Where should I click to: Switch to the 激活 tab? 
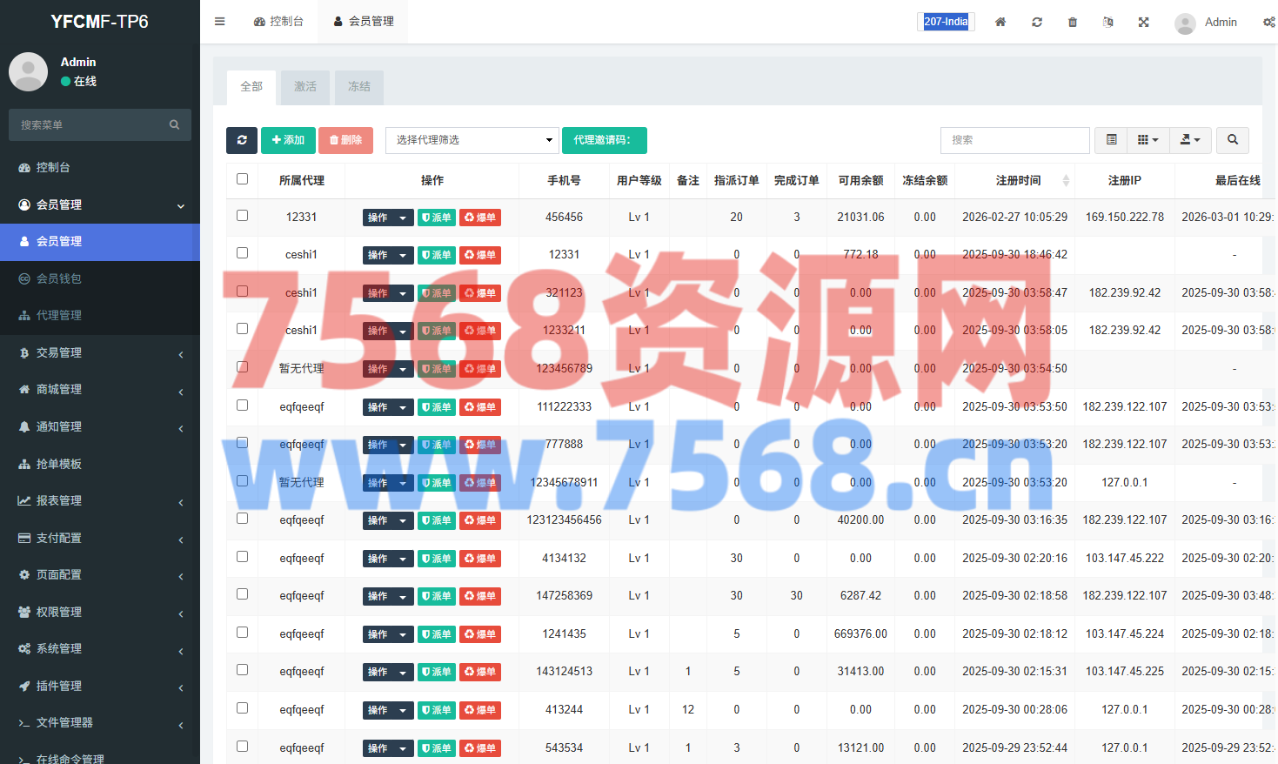(305, 87)
